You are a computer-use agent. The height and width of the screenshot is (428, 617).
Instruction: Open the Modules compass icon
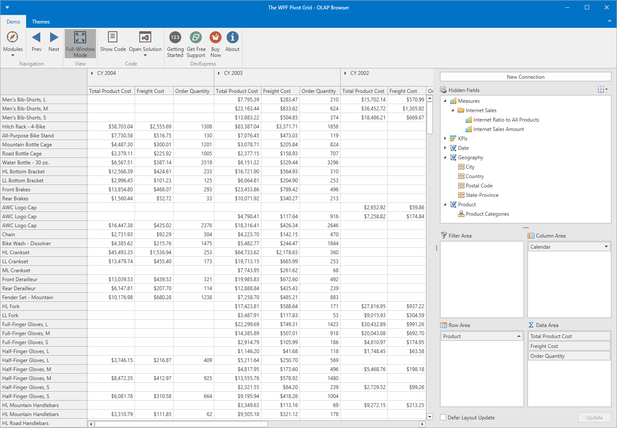coord(13,38)
